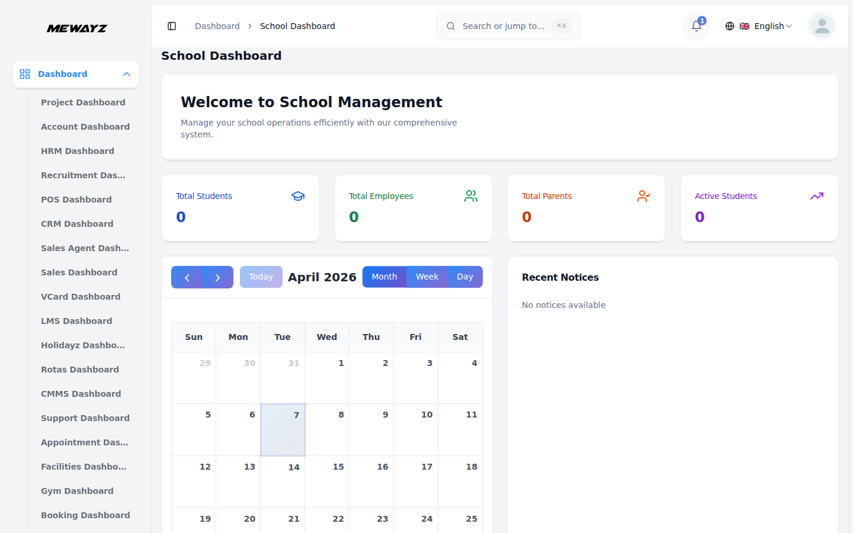The height and width of the screenshot is (533, 853).
Task: Click the trend arrow on Active Students card
Action: tap(817, 196)
